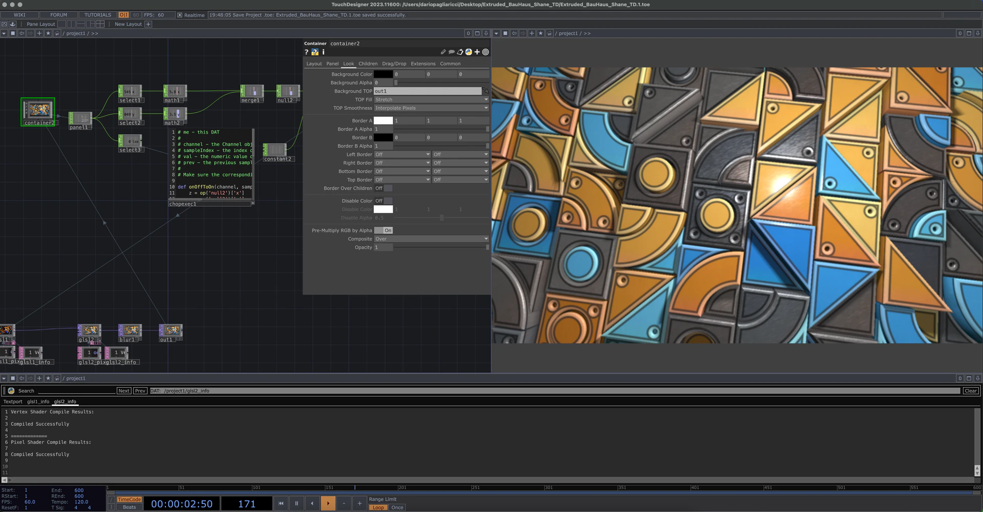Image resolution: width=983 pixels, height=512 pixels.
Task: Go back in left network pane history
Action: [x=22, y=33]
